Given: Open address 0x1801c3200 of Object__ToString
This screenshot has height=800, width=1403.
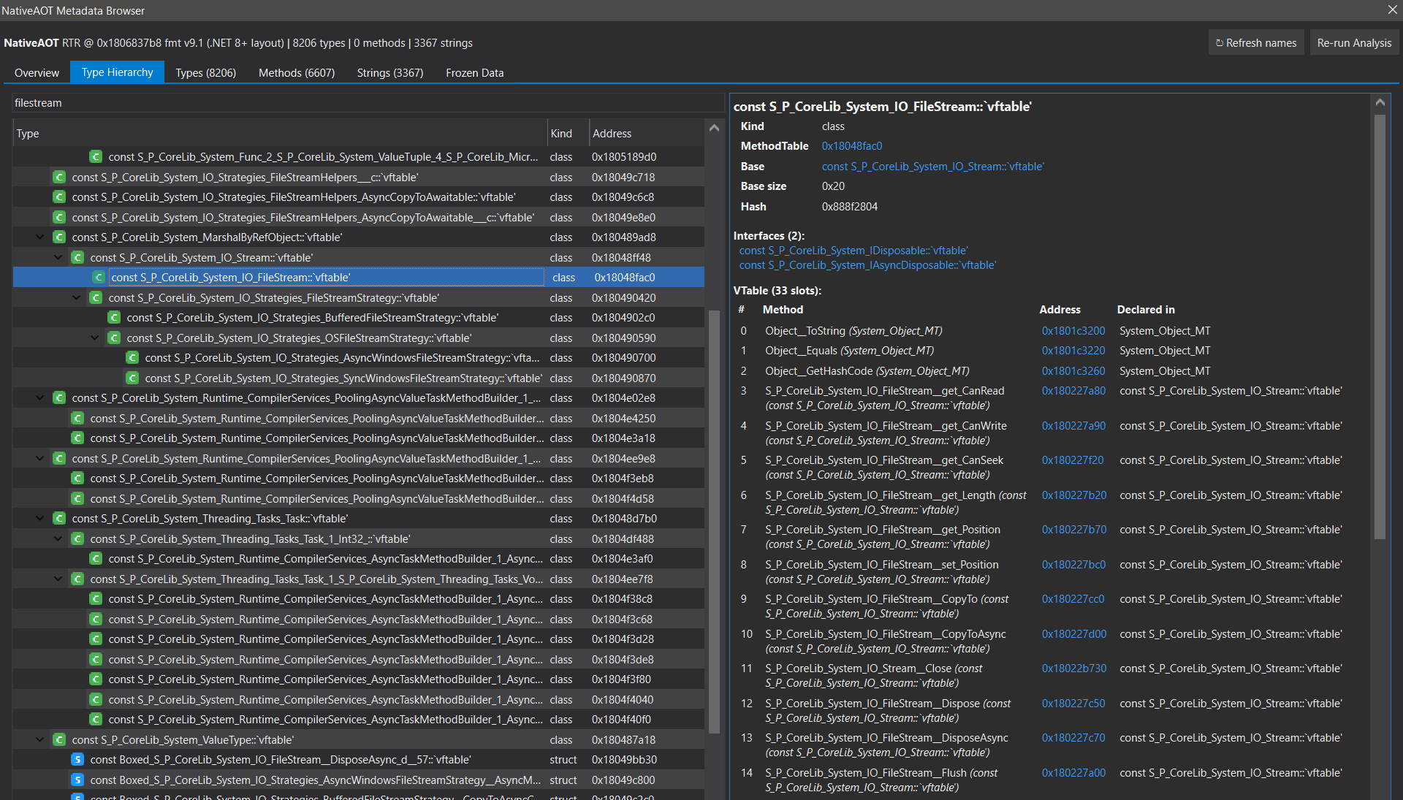Looking at the screenshot, I should coord(1073,331).
